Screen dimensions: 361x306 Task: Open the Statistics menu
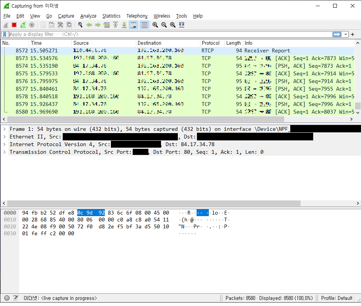(x=111, y=16)
